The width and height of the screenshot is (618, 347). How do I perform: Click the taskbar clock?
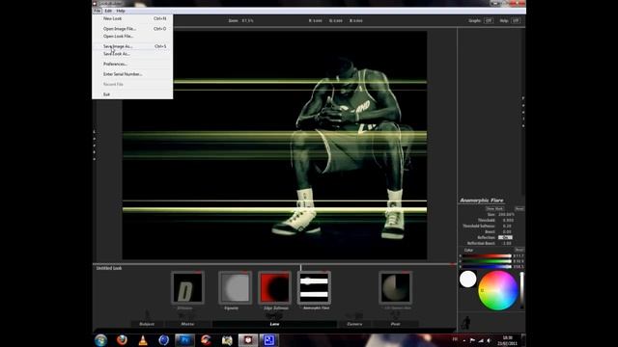tap(507, 340)
